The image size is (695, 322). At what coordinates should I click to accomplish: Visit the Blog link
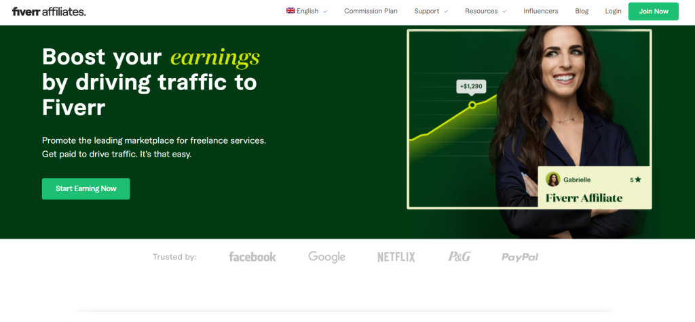pyautogui.click(x=582, y=11)
